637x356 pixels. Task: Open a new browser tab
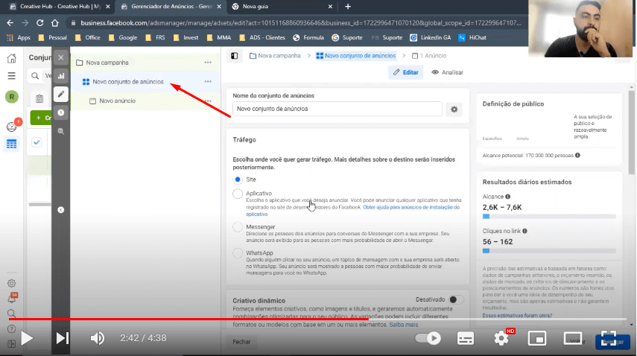[348, 7]
